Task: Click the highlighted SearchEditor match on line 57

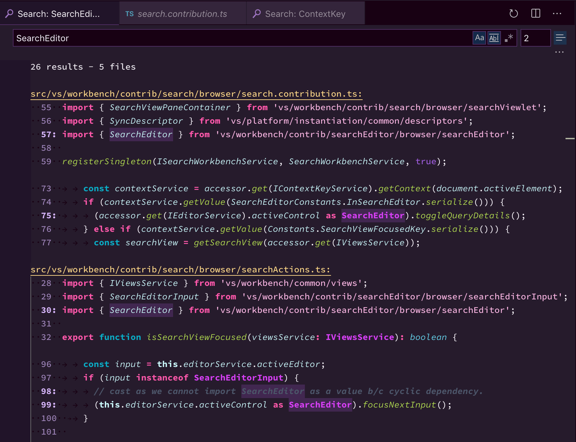Action: [x=141, y=134]
